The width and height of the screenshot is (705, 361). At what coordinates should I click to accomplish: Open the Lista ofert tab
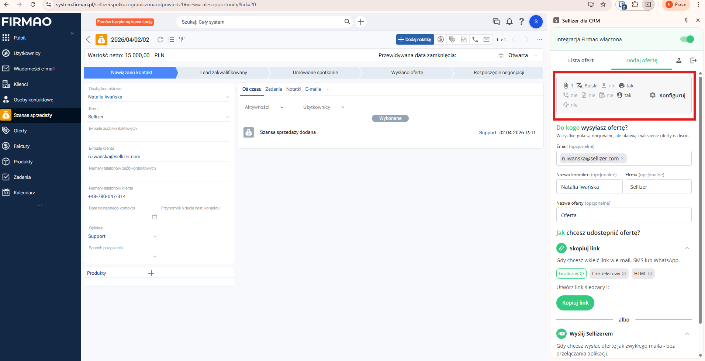click(581, 60)
